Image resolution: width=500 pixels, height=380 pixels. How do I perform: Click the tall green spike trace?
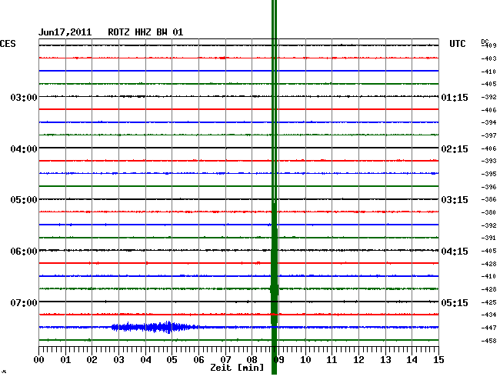pyautogui.click(x=275, y=187)
